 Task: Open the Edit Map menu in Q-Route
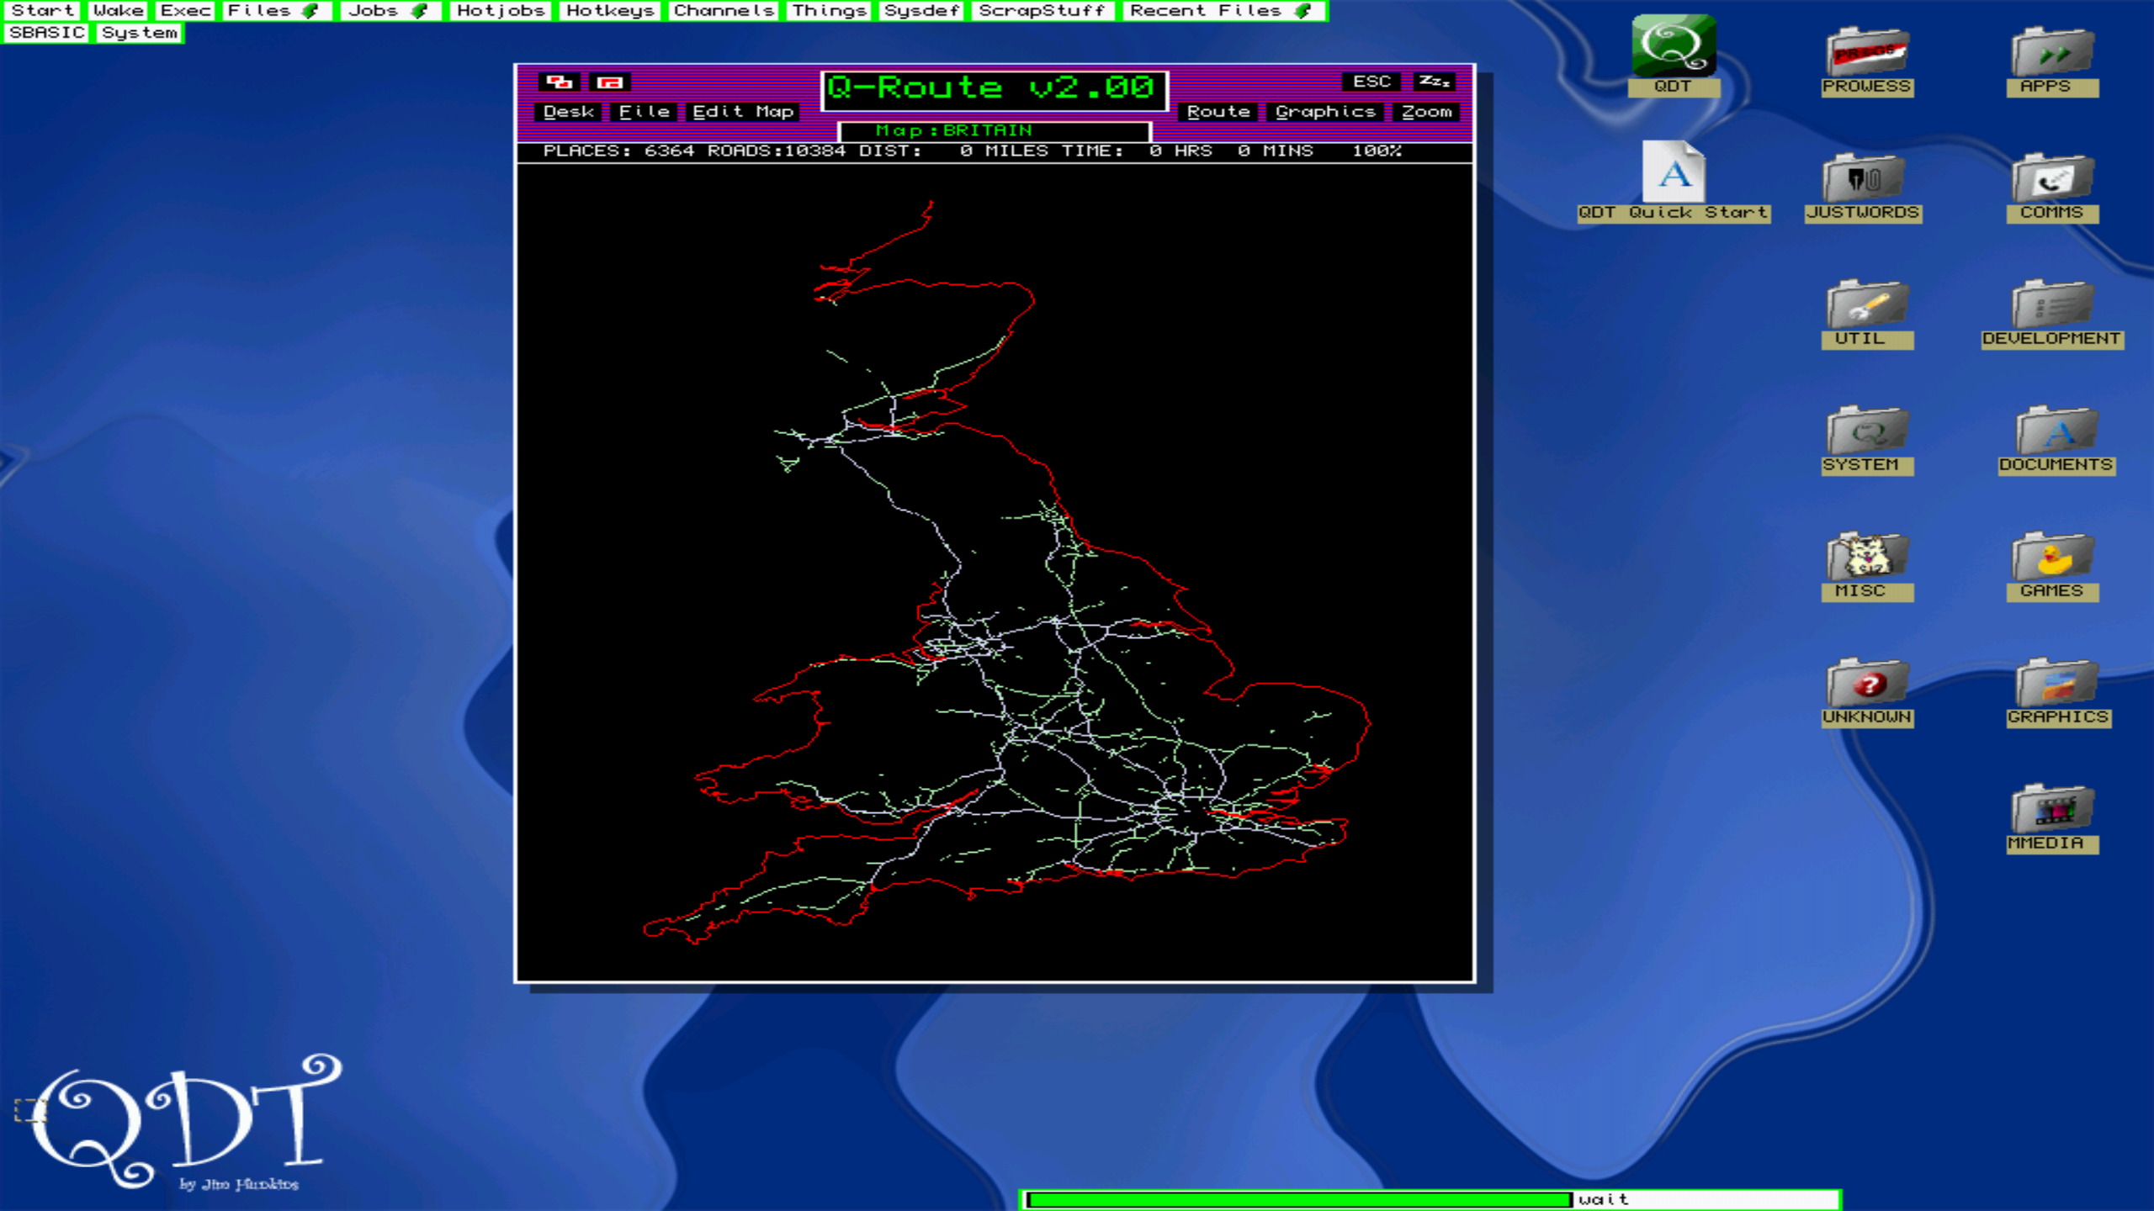click(x=743, y=111)
